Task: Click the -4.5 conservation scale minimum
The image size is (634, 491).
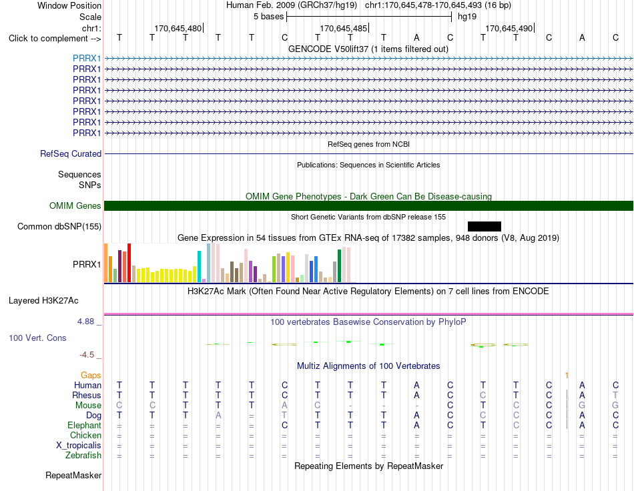Action: point(87,355)
